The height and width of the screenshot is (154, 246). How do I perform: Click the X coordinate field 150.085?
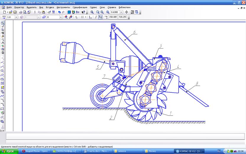tap(113, 17)
